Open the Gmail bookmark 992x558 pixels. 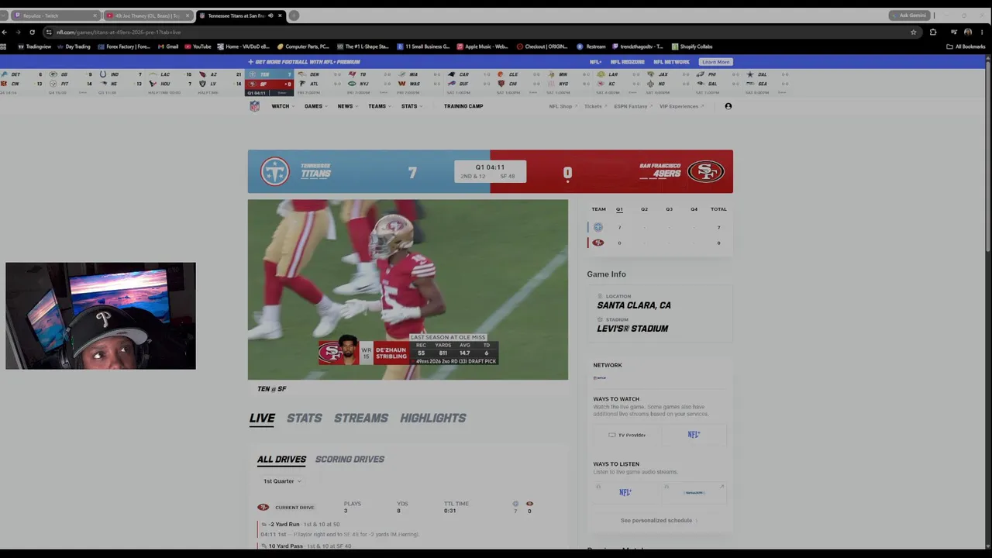pyautogui.click(x=168, y=46)
